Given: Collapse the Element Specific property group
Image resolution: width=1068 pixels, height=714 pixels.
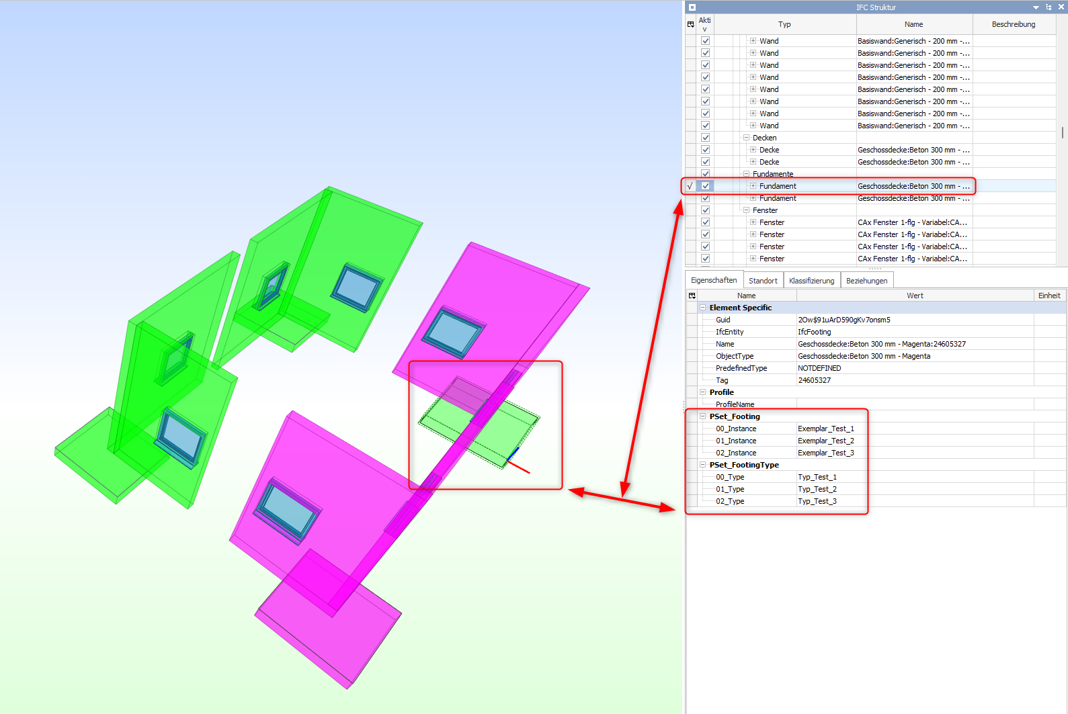Looking at the screenshot, I should tap(703, 308).
